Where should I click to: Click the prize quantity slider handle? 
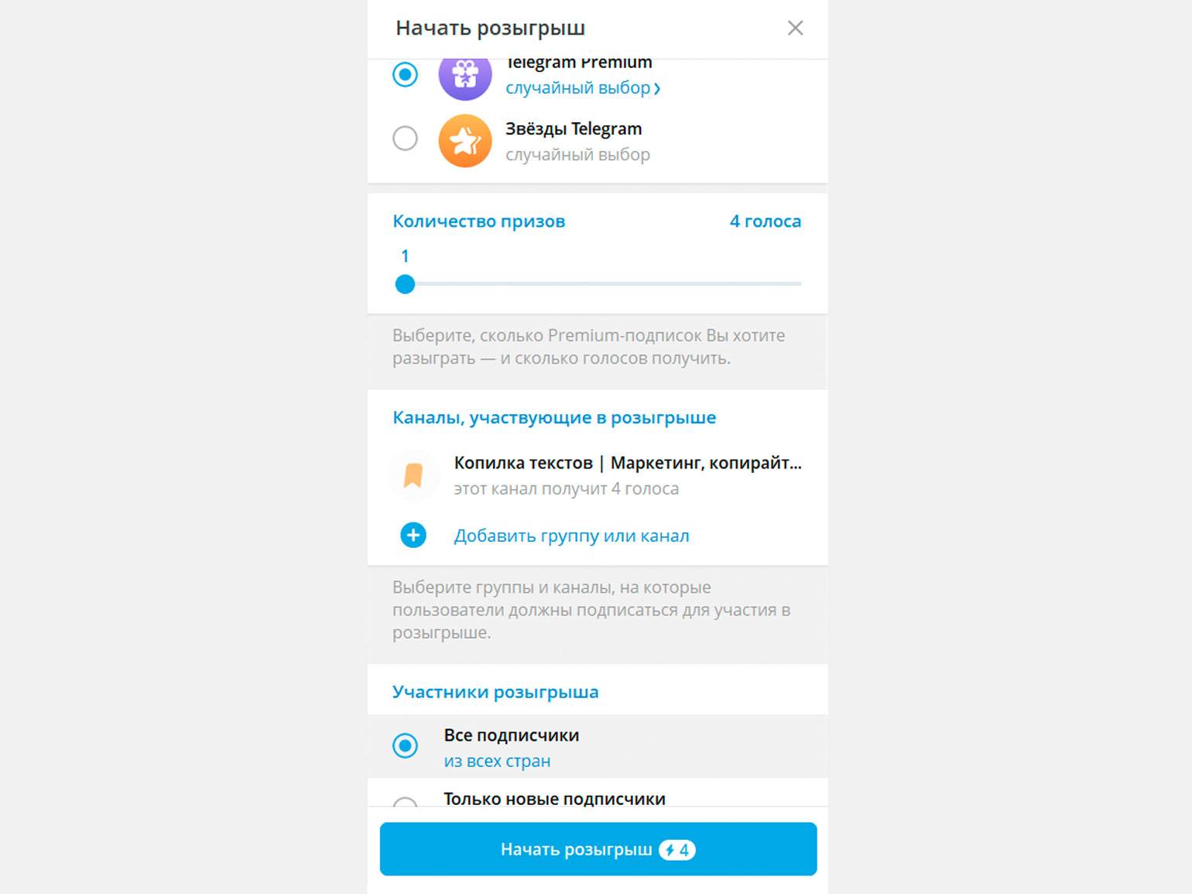click(x=405, y=284)
